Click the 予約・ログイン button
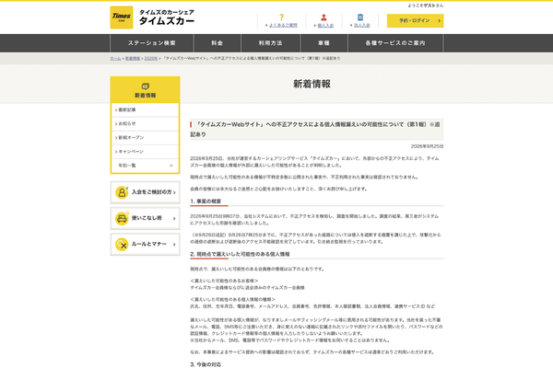 point(415,21)
